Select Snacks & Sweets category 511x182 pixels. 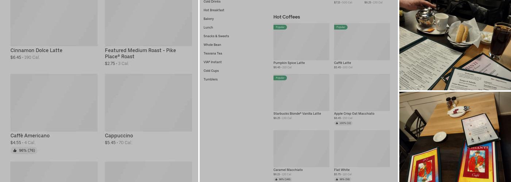pyautogui.click(x=216, y=36)
